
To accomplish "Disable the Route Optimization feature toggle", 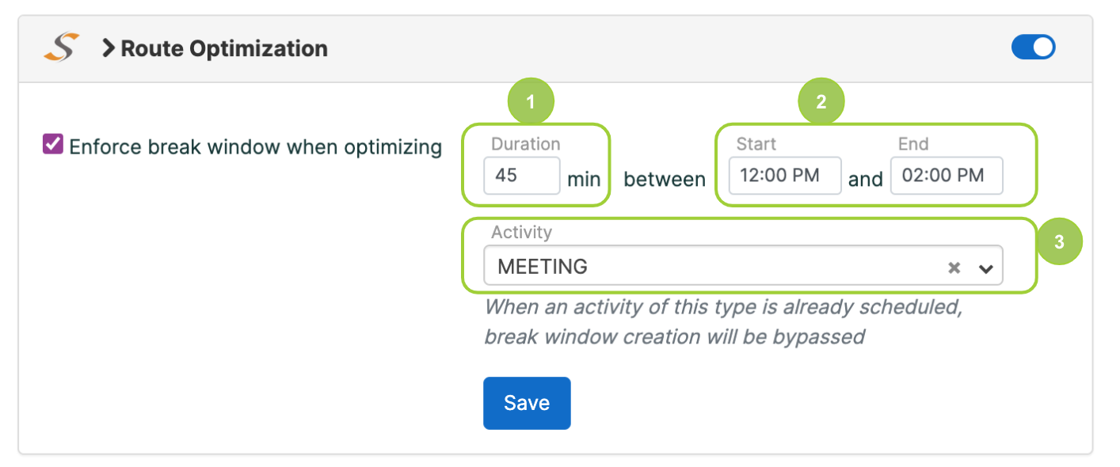I will 1033,47.
